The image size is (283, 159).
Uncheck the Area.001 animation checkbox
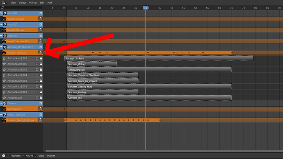[x=41, y=13]
